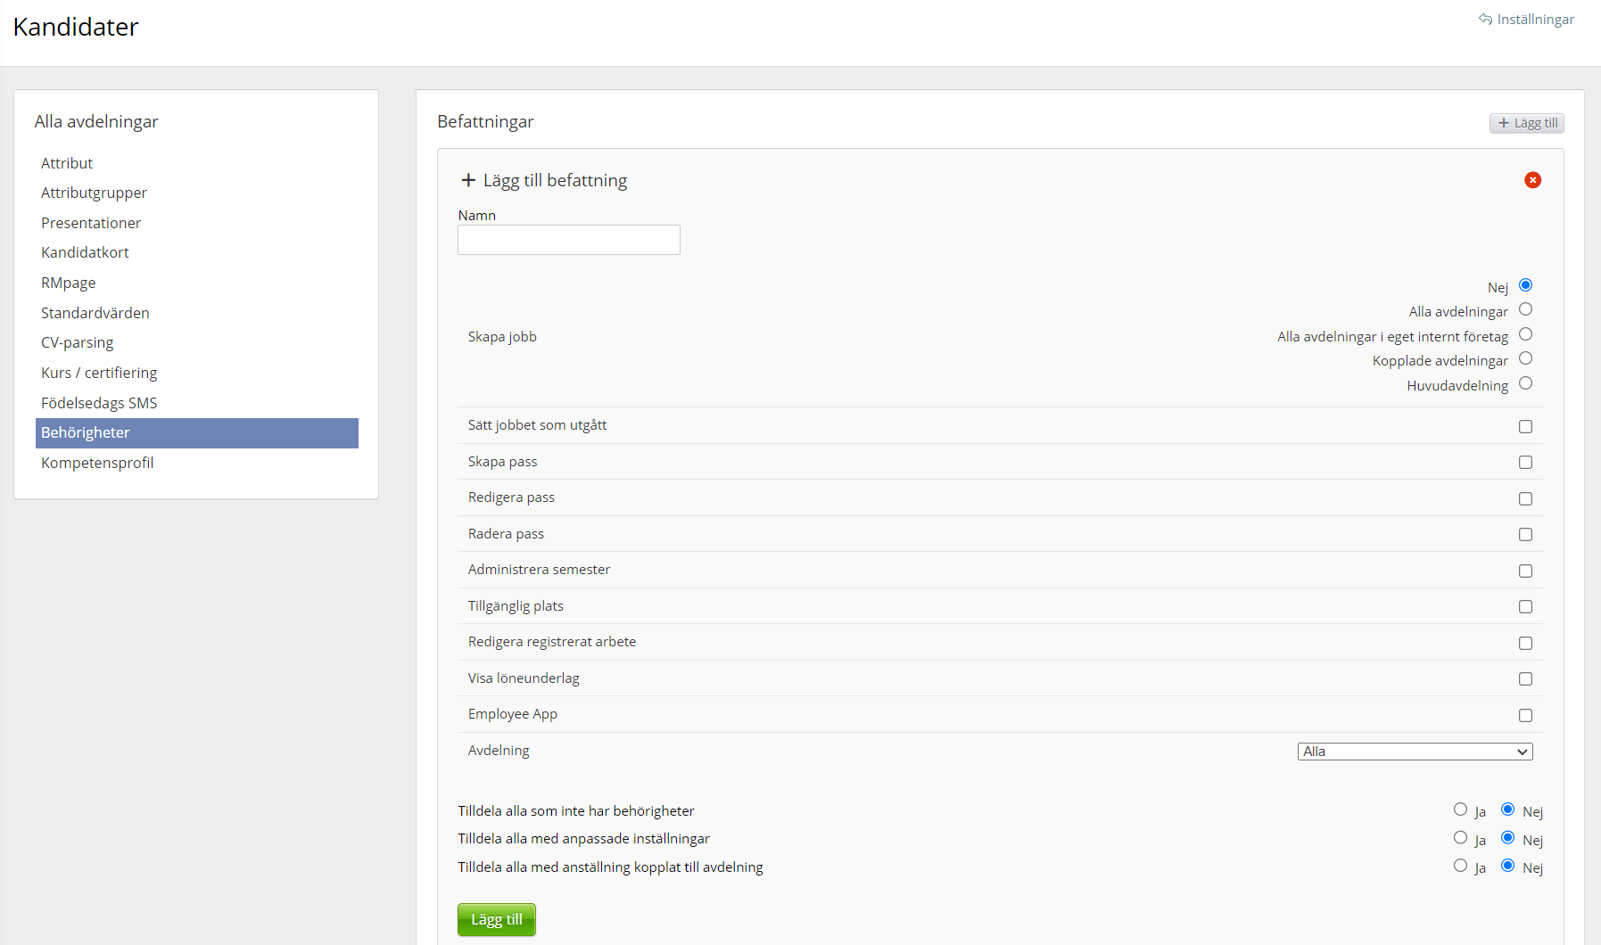Toggle the Employee App checkbox
The height and width of the screenshot is (945, 1601).
(1525, 716)
